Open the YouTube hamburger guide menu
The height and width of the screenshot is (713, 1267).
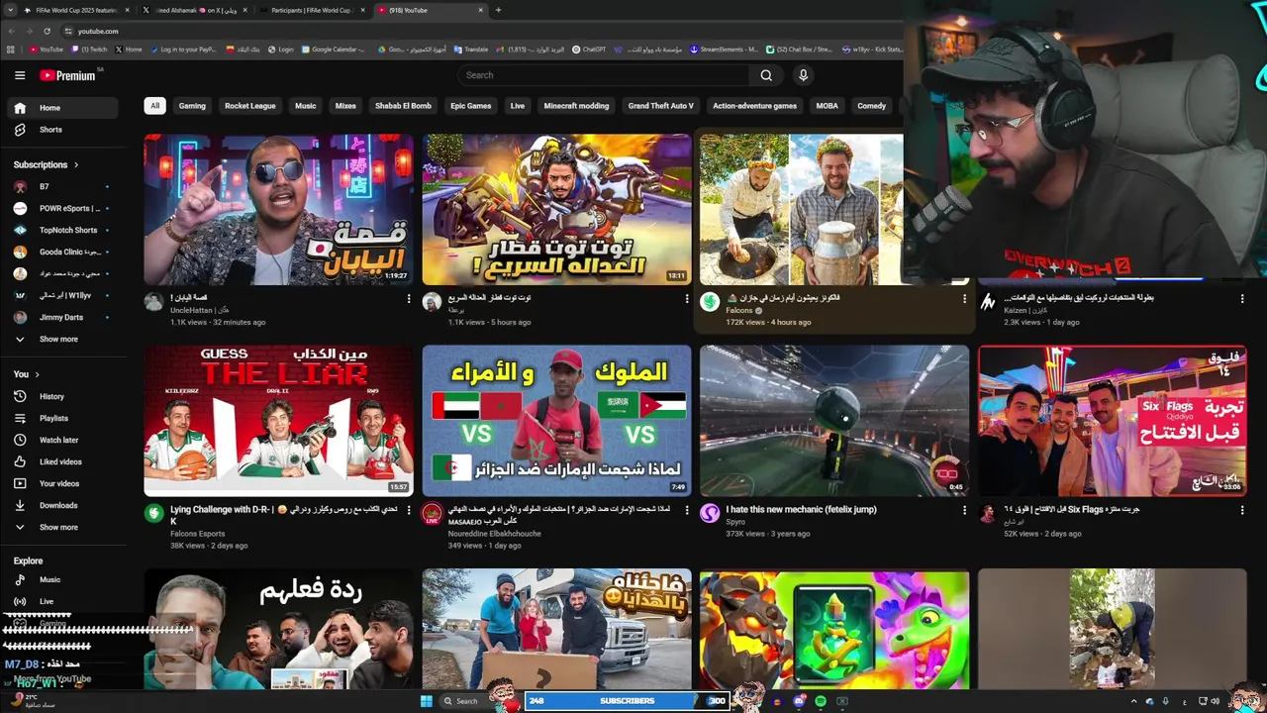click(20, 75)
